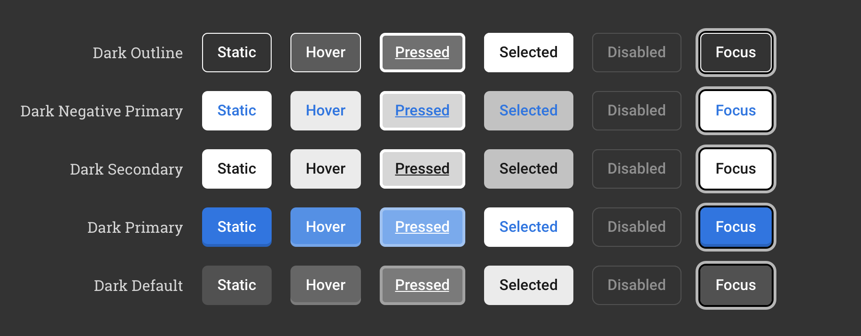Click the Dark Negative Primary Static button
This screenshot has width=861, height=336.
coord(237,111)
